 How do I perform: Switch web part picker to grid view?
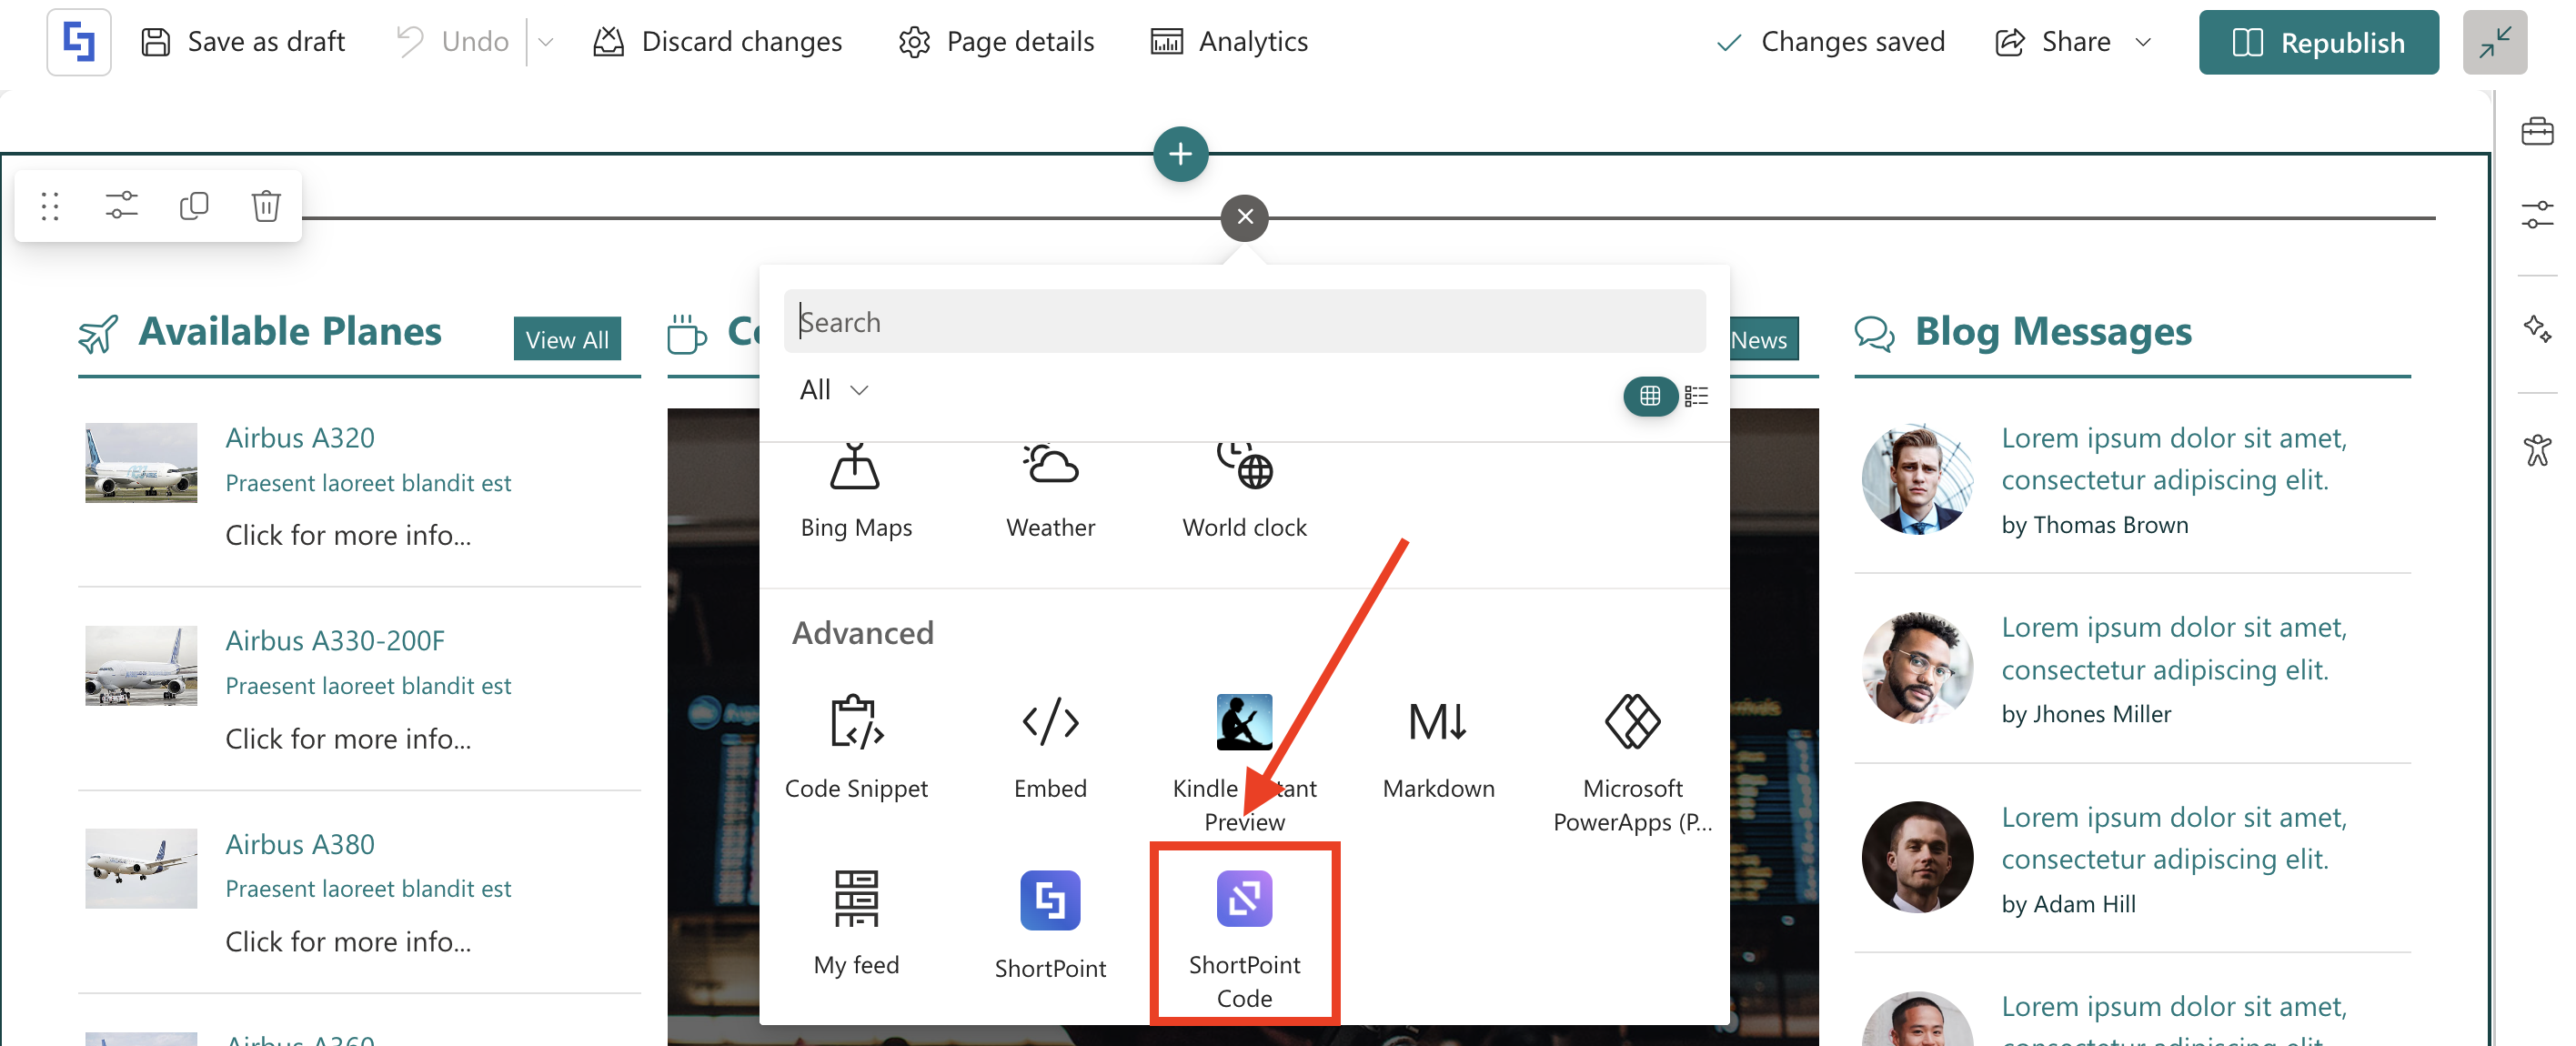[x=1649, y=396]
